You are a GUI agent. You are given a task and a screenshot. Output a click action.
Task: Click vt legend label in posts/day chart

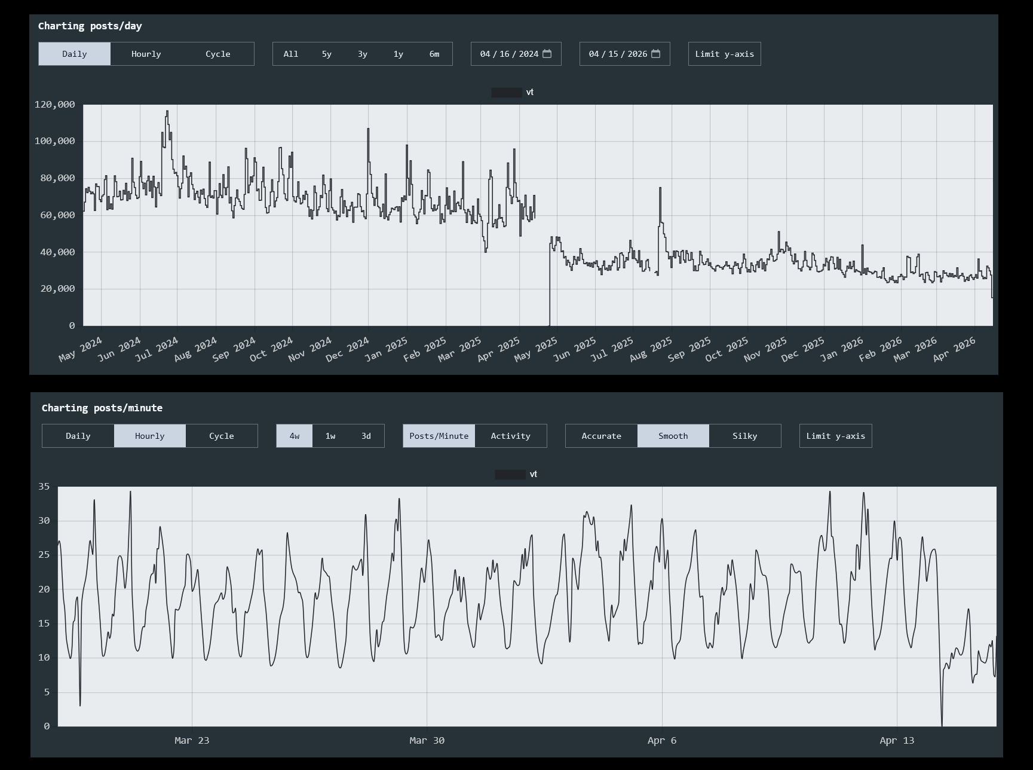(530, 93)
